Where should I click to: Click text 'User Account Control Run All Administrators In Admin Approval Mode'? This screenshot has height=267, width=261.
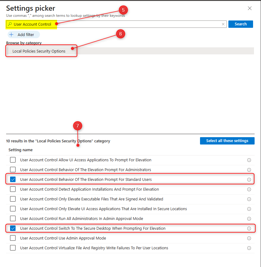pyautogui.click(x=82, y=218)
